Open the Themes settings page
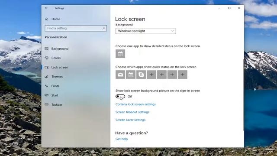This screenshot has width=277, height=156. pyautogui.click(x=57, y=77)
